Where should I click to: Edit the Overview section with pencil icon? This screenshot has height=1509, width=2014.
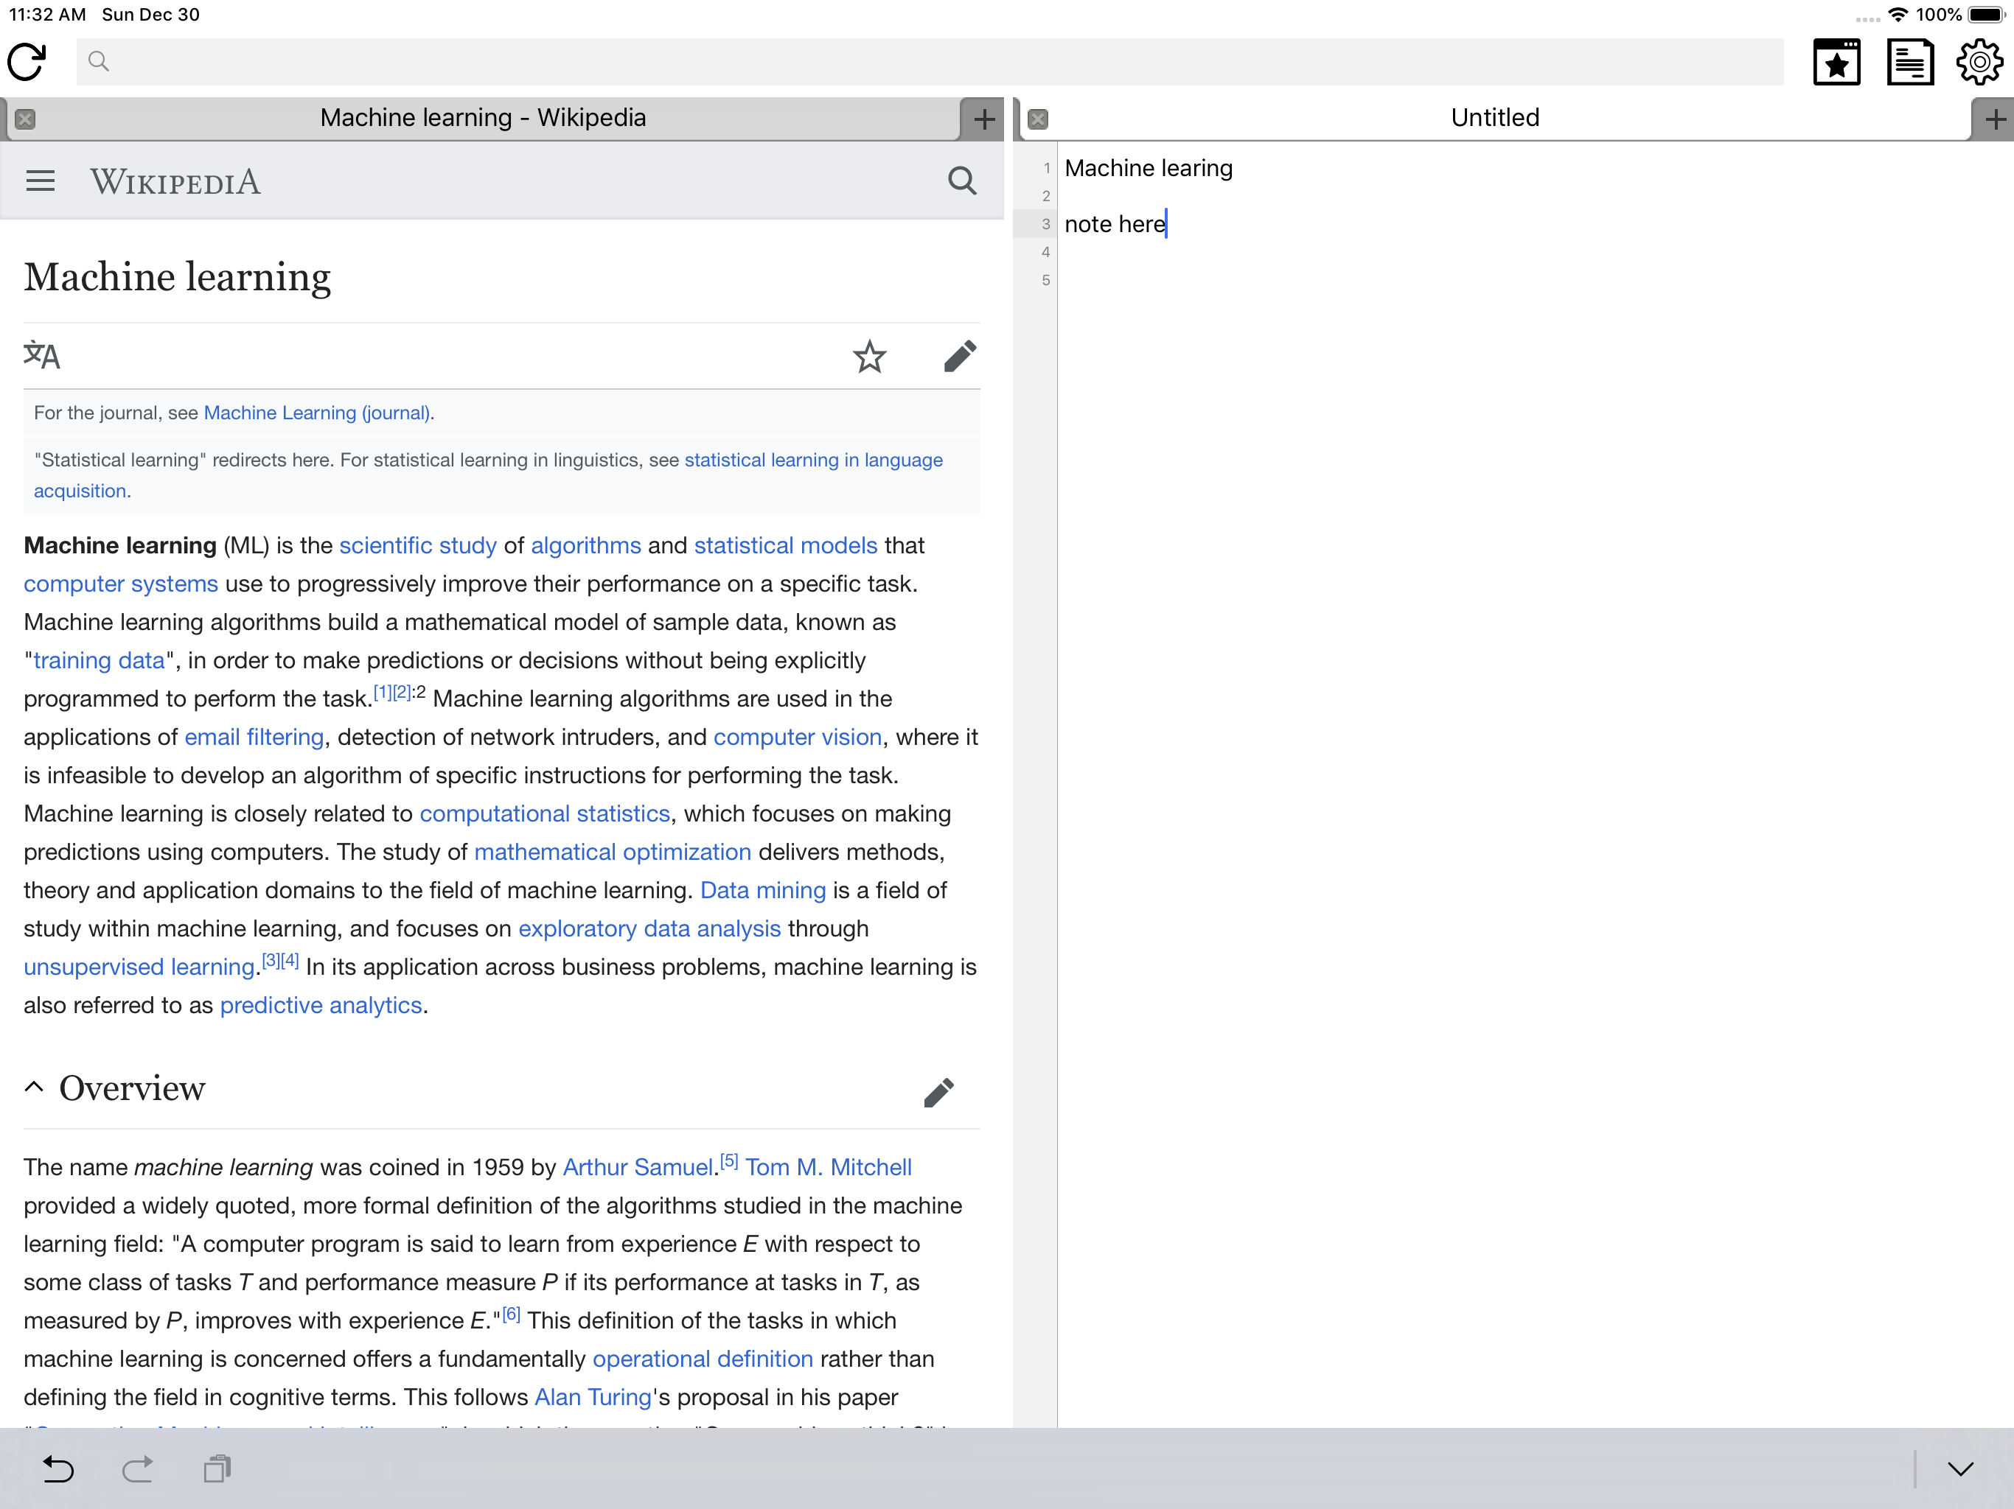(x=938, y=1092)
